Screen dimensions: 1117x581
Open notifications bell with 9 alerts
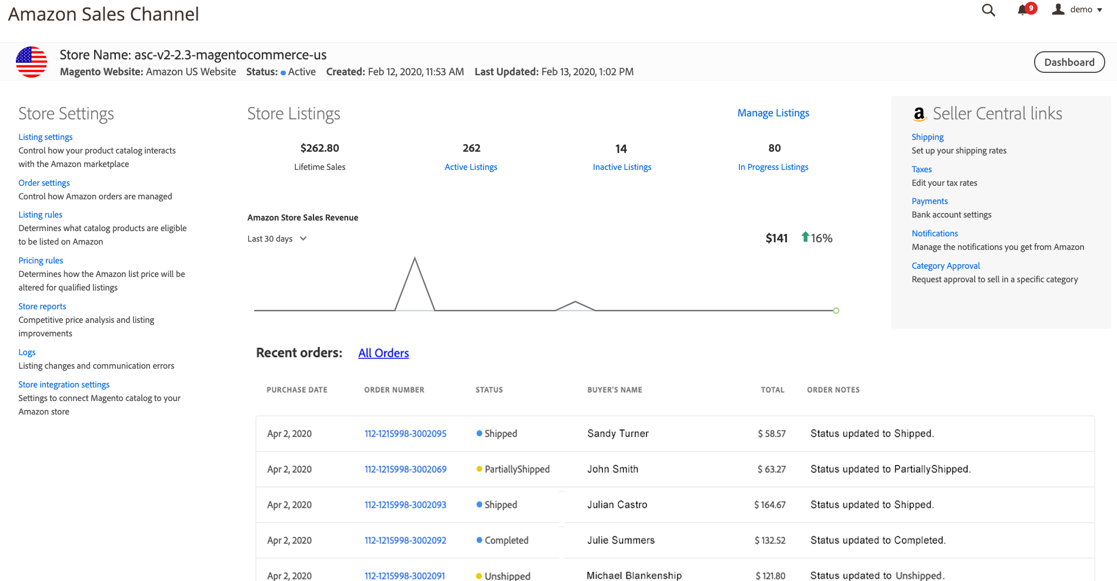[1026, 9]
